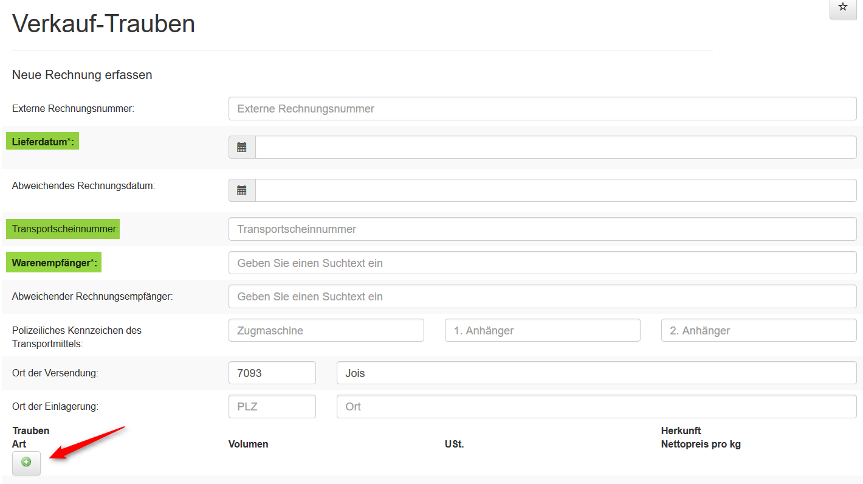Screen dimensions: 863x484
Task: Open the Warenempfänger search field
Action: point(542,263)
